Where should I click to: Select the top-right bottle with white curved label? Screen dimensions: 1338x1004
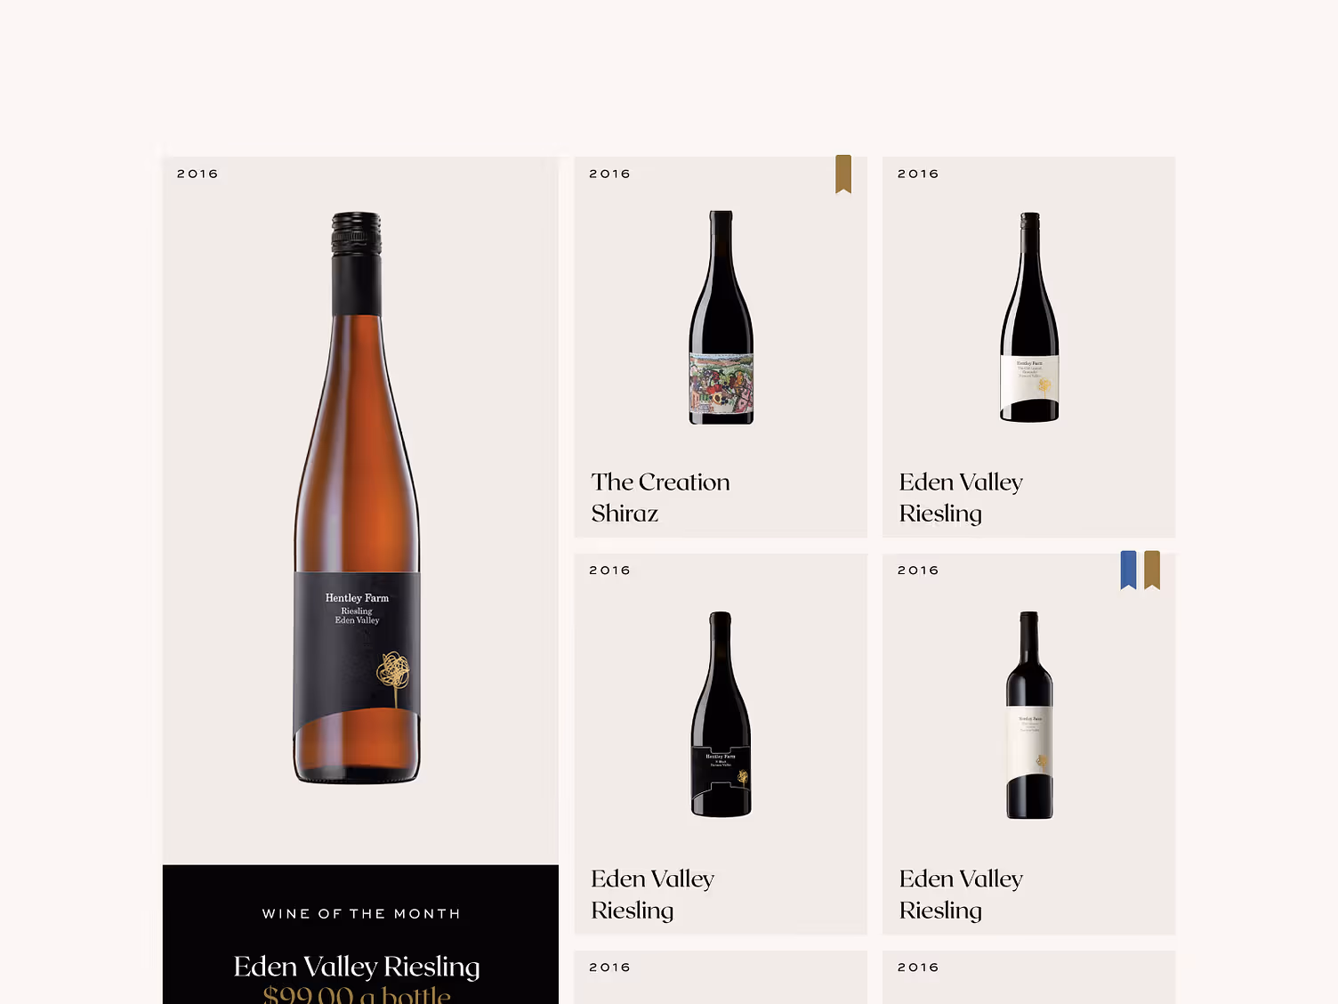pos(1029,317)
